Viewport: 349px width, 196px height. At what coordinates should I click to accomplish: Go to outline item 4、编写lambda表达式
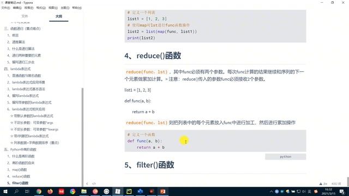23,96
